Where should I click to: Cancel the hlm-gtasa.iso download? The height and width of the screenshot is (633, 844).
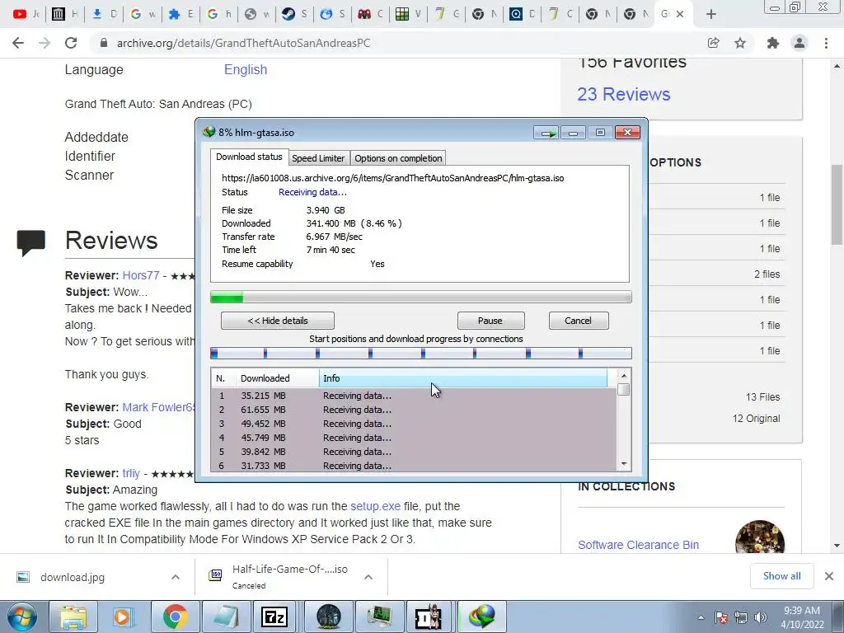578,321
